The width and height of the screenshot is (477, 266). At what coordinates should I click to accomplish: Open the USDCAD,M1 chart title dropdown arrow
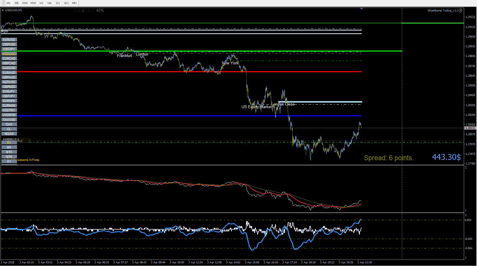[3, 10]
